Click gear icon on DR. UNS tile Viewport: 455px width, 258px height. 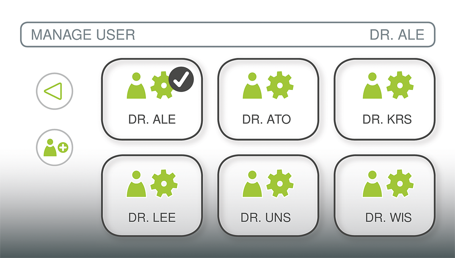280,183
